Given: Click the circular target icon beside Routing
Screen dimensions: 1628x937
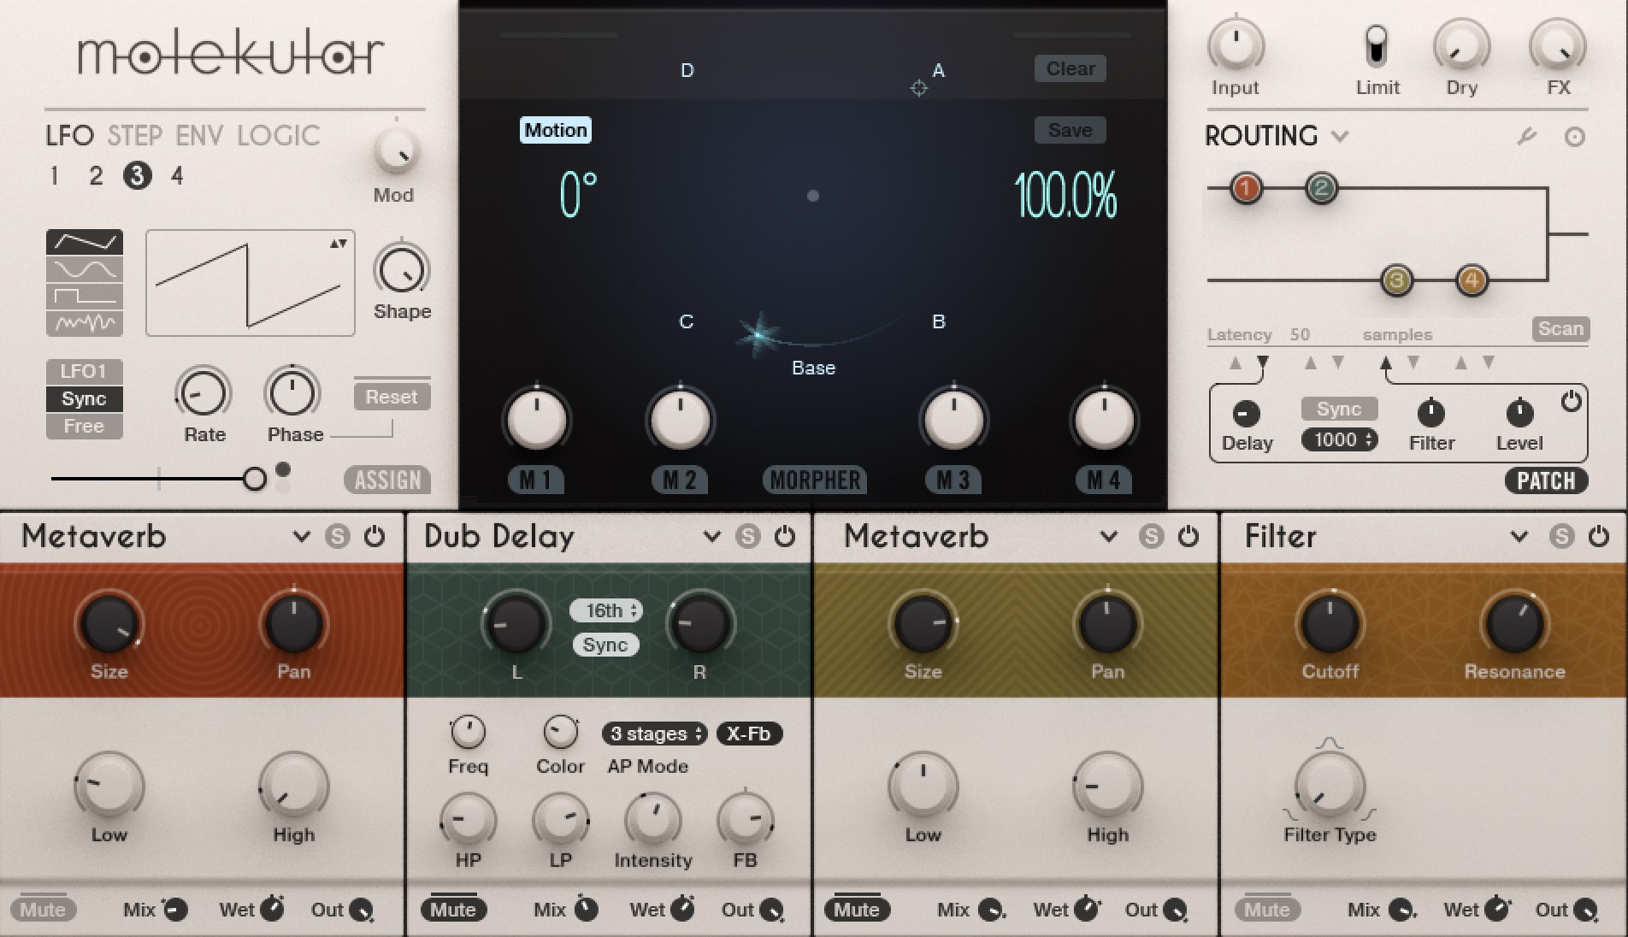Looking at the screenshot, I should pos(1574,137).
